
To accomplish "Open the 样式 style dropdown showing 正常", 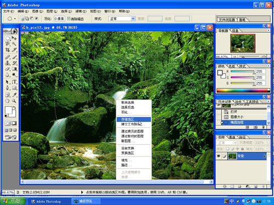I will 122,19.
